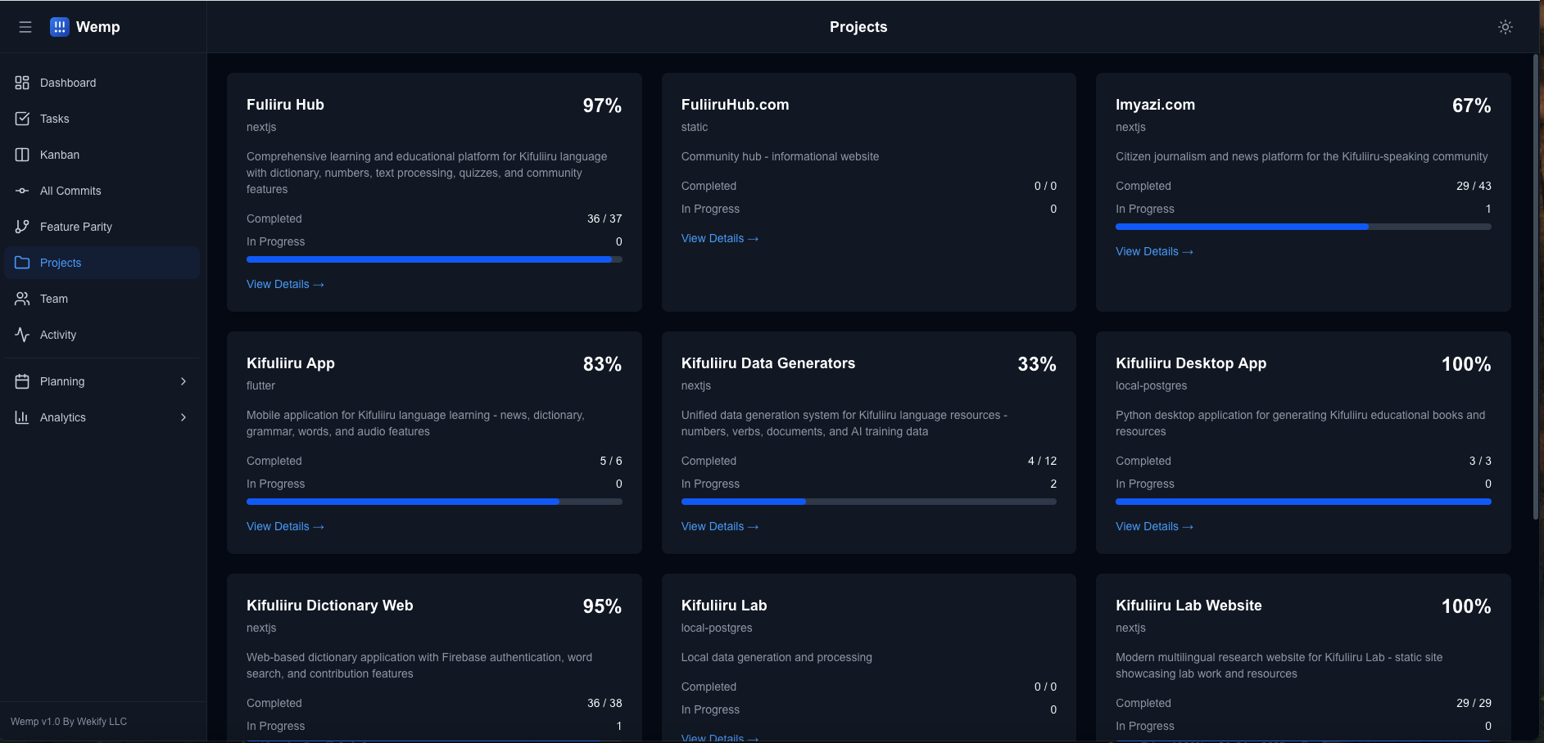Click the 67% completion value
Screen dimensions: 1544x743
1471,106
